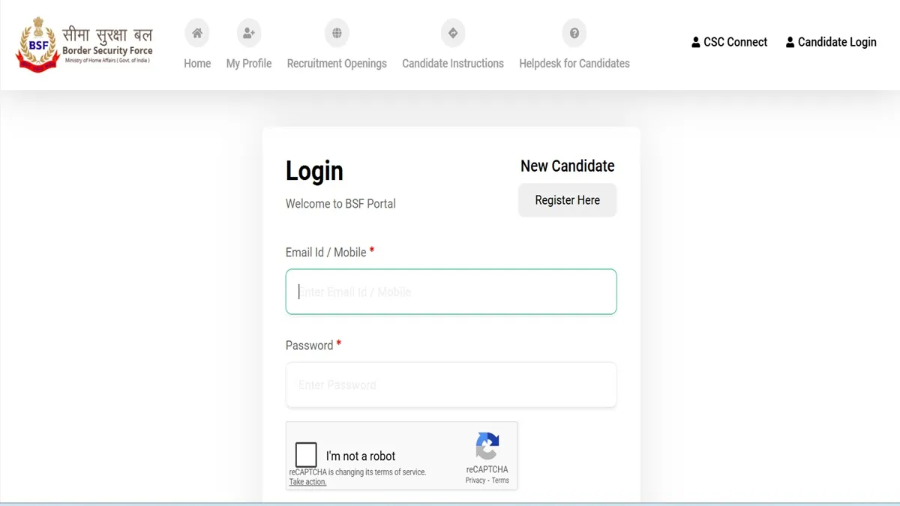Screen dimensions: 900x506
Task: Open the Home menu item
Action: (x=197, y=64)
